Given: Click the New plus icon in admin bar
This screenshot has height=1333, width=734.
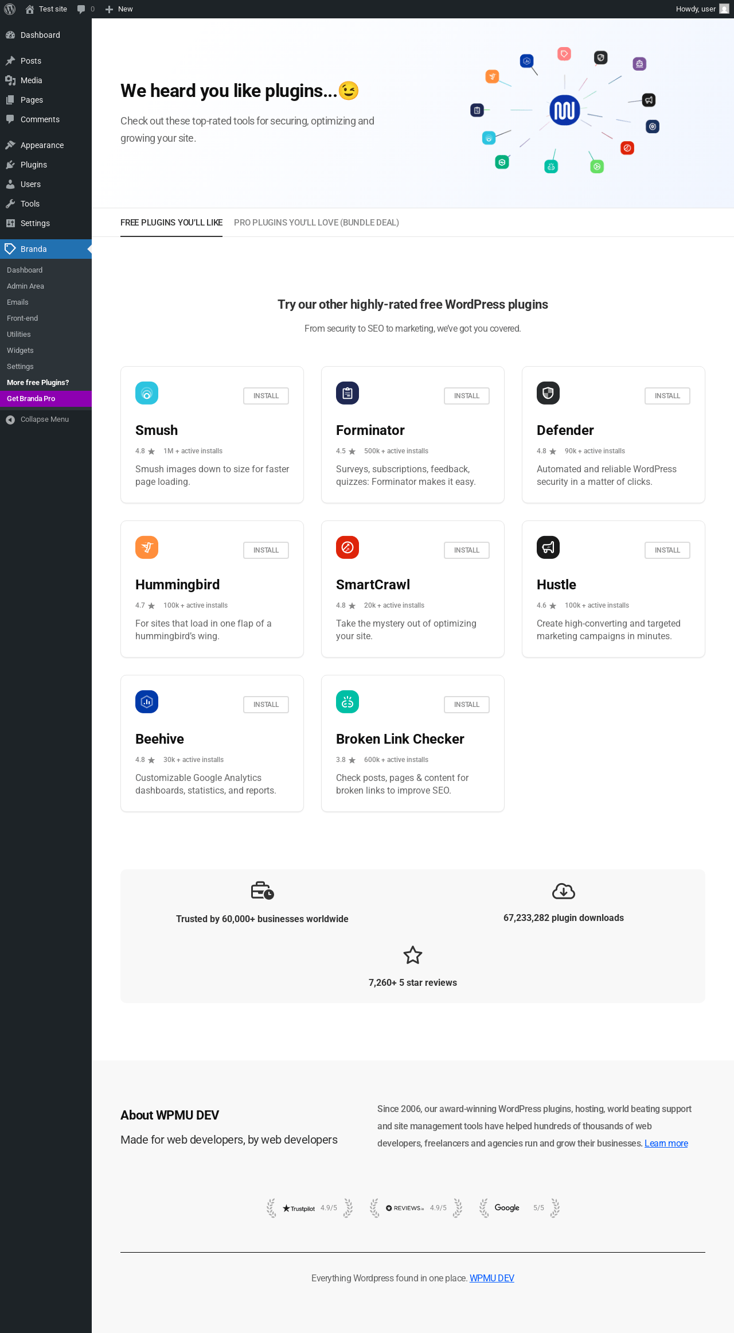Looking at the screenshot, I should click(109, 9).
